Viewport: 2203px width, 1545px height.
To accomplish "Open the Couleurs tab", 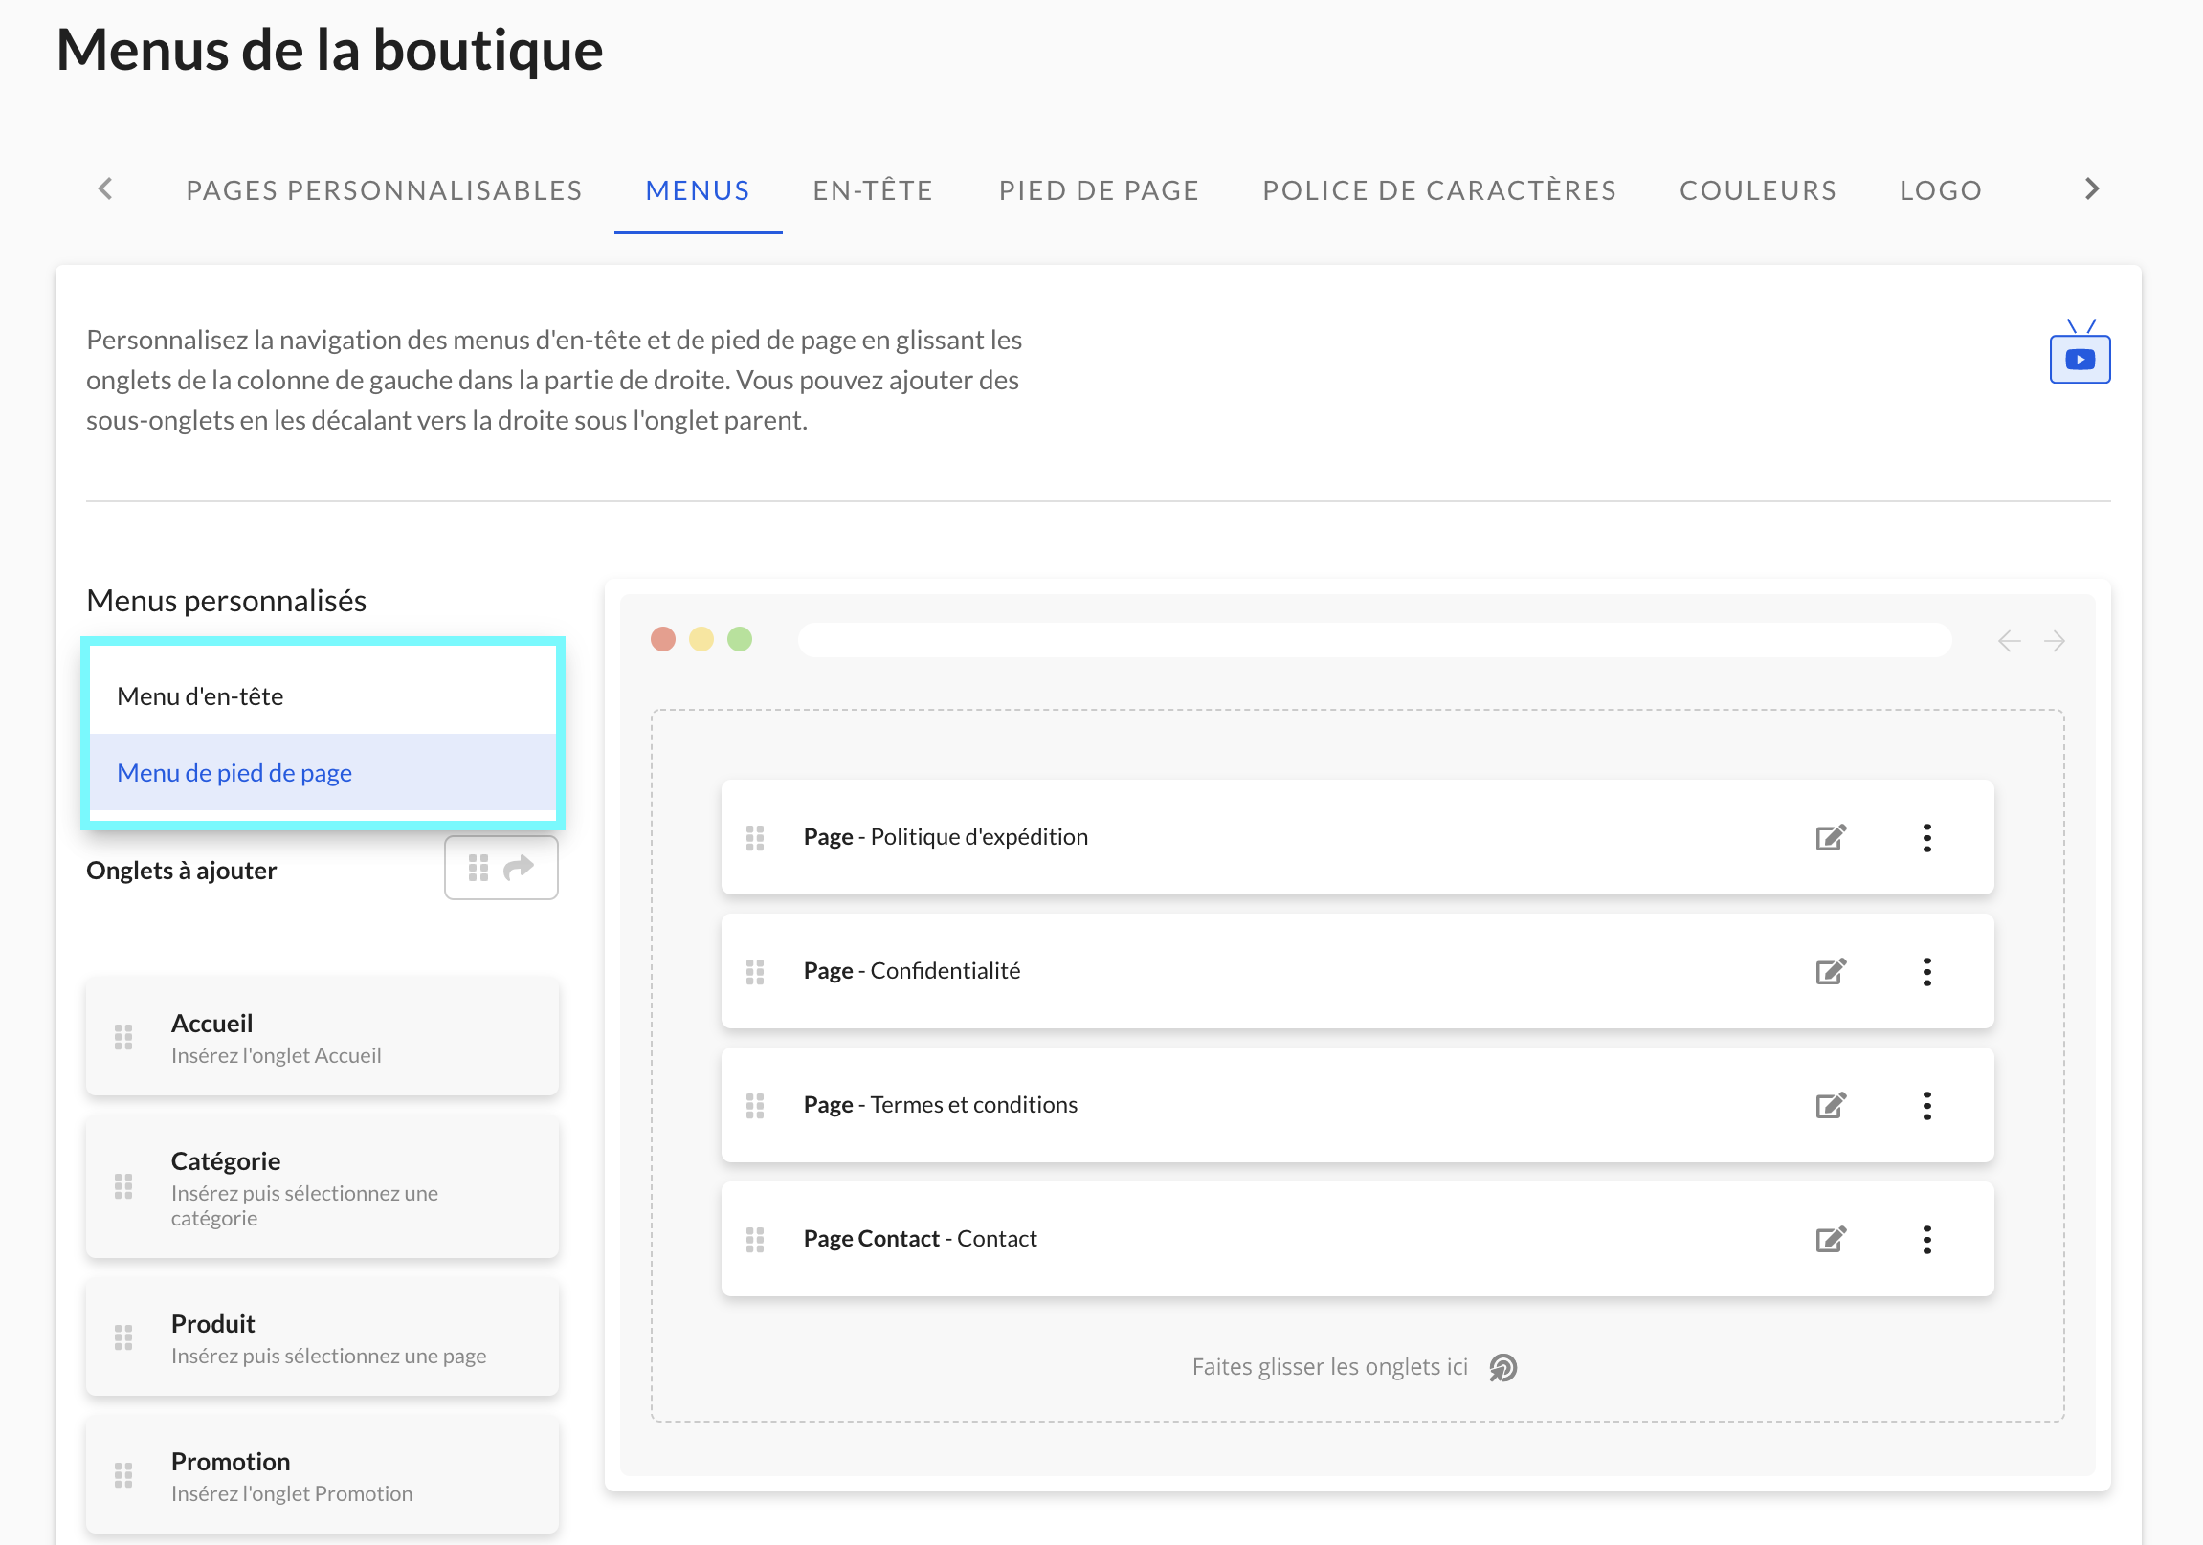I will point(1758,189).
